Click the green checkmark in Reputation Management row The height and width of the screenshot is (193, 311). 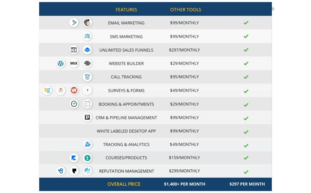[x=246, y=172]
